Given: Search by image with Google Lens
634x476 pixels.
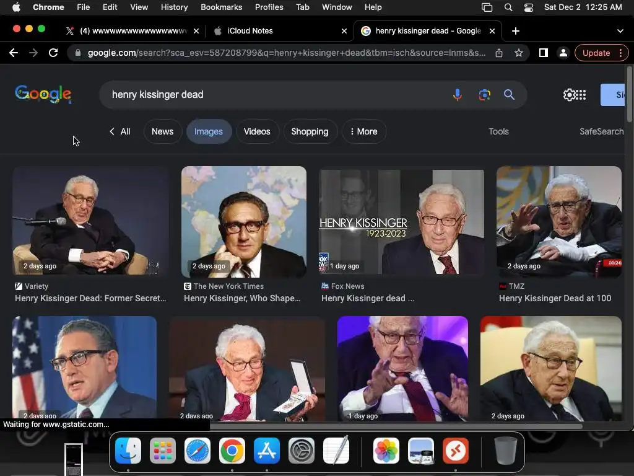Looking at the screenshot, I should pos(484,95).
